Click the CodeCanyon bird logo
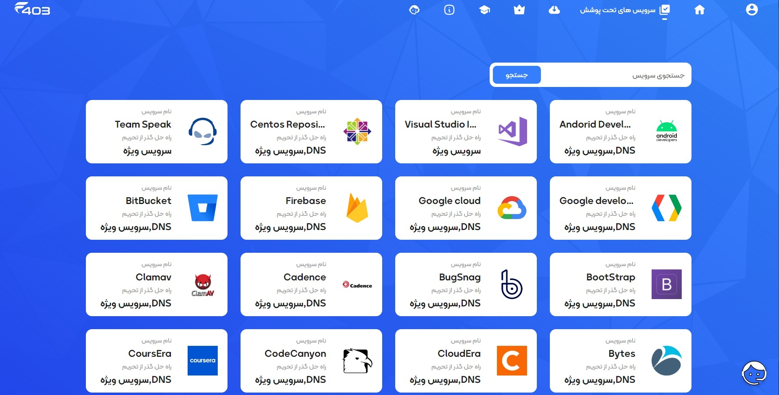Viewport: 779px width, 395px height. pos(357,360)
